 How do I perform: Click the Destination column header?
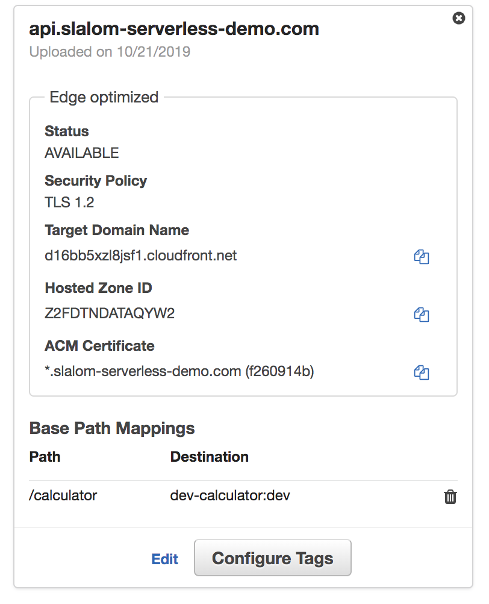210,457
